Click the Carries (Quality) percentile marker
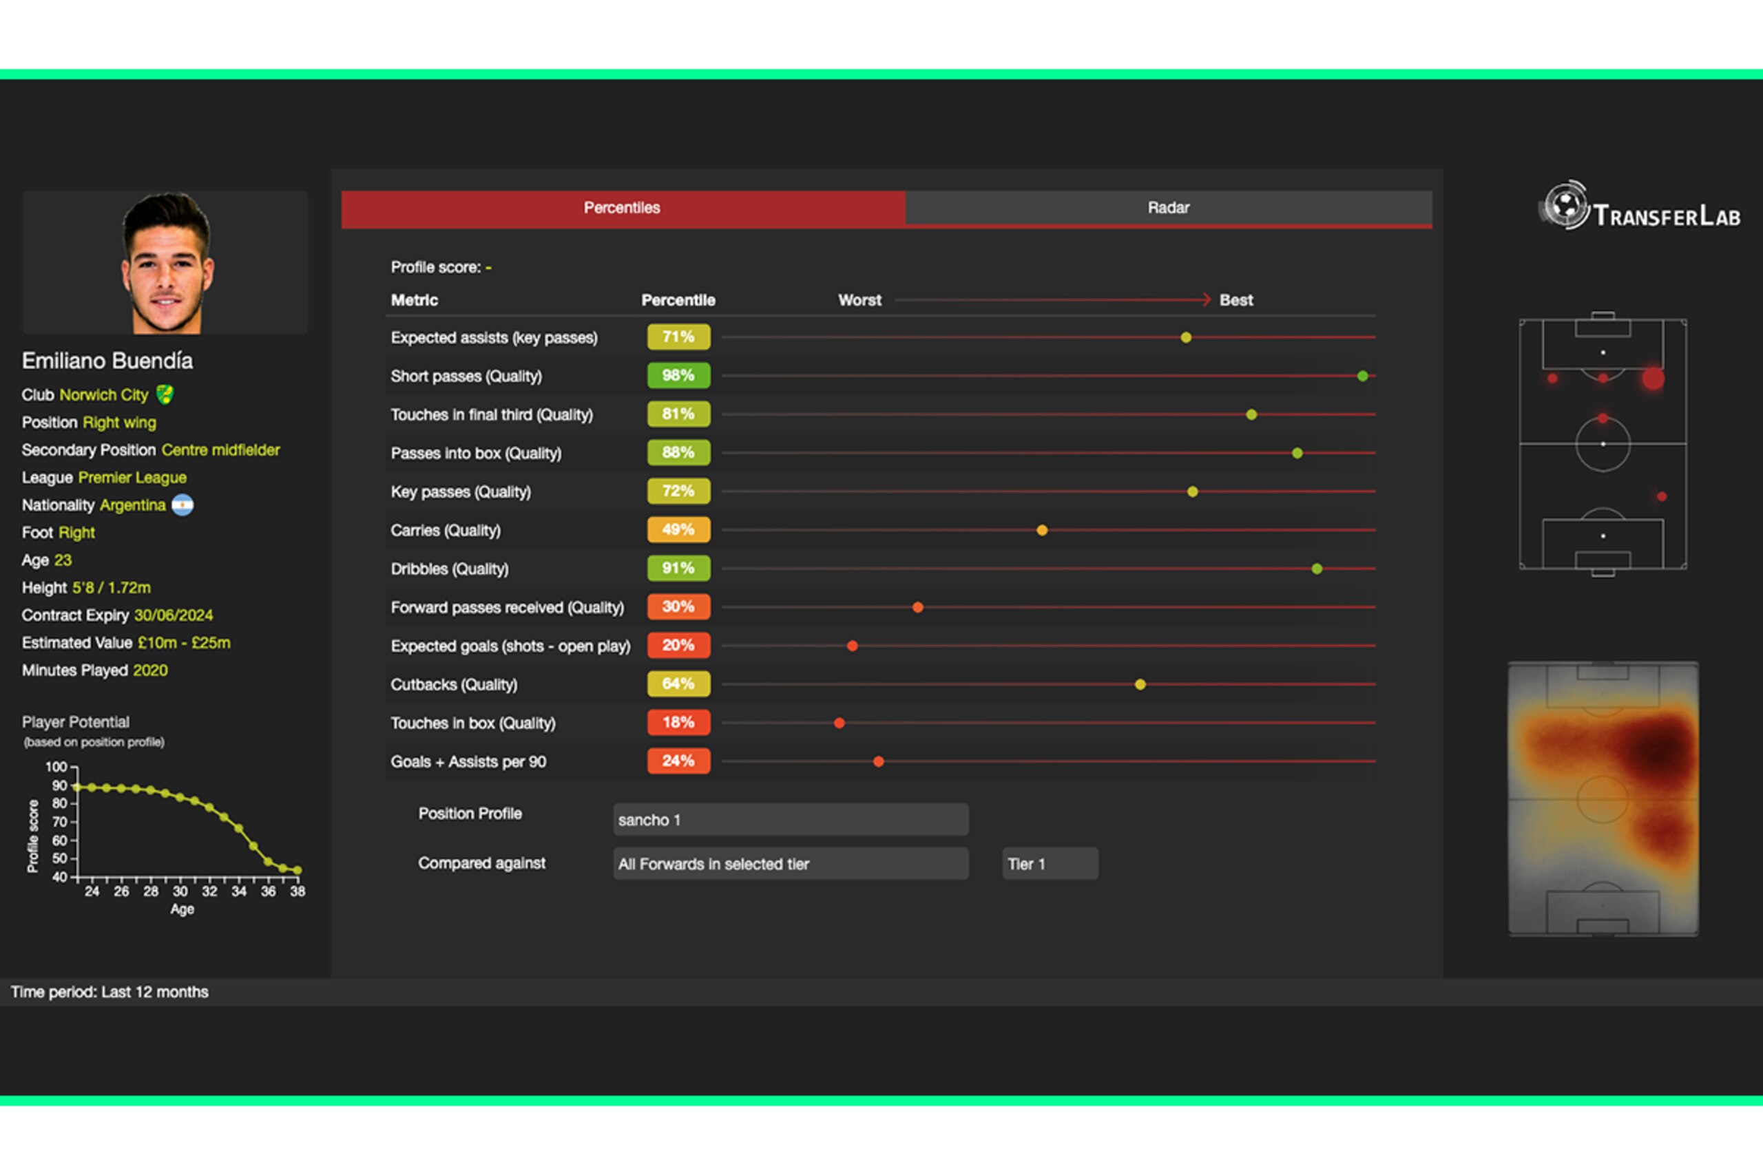The image size is (1763, 1175). click(1042, 531)
